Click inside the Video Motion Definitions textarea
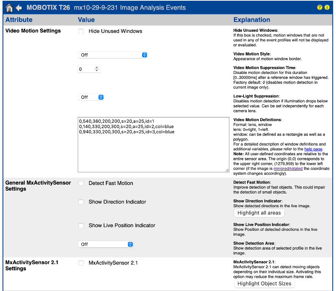This screenshot has width=336, height=291. point(154,144)
